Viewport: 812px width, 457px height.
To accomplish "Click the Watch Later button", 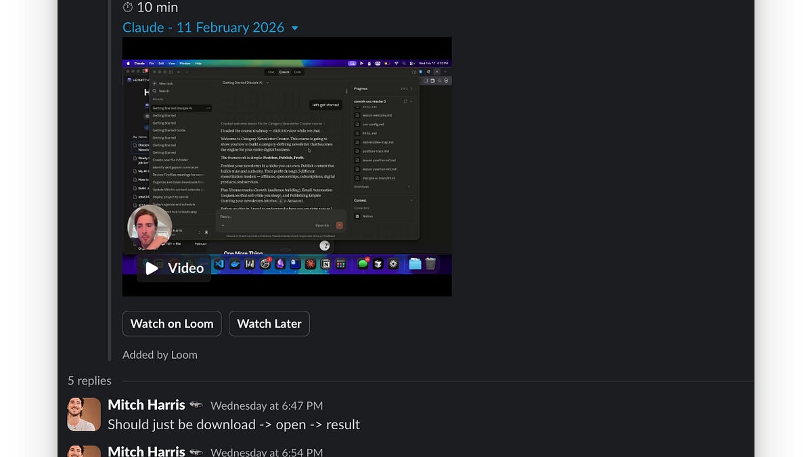I will (269, 324).
